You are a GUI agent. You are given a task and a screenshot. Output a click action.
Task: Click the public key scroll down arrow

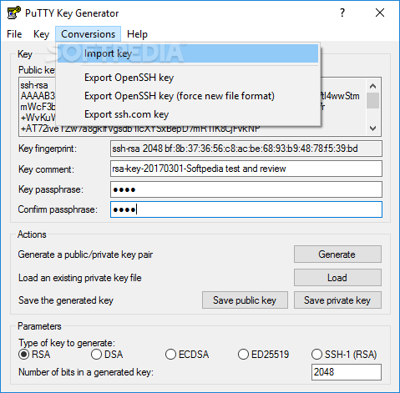pyautogui.click(x=373, y=128)
